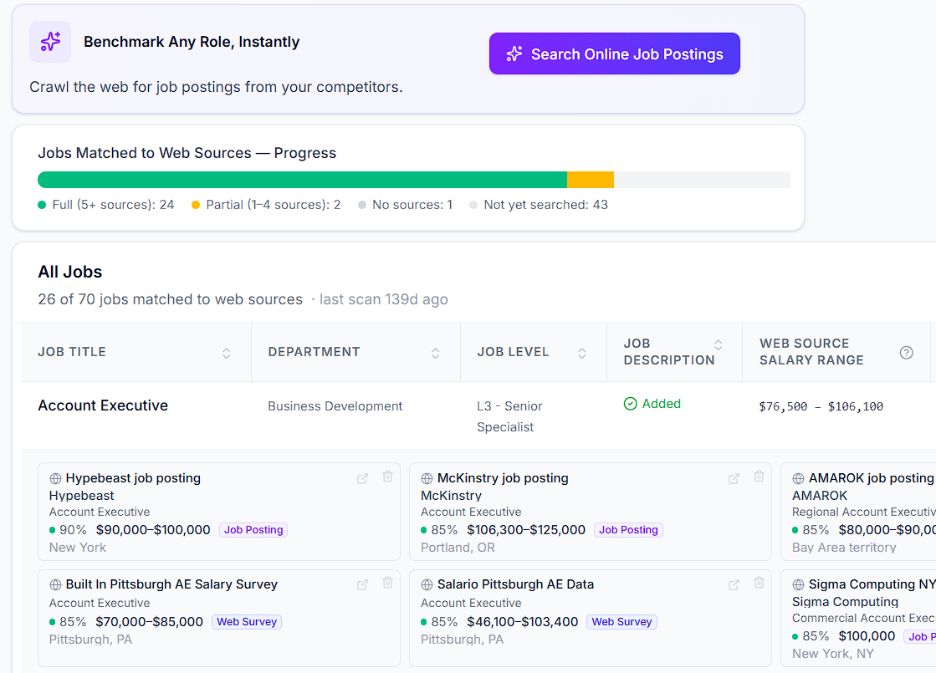Sort by the Job Level column
936x673 pixels.
click(x=582, y=353)
